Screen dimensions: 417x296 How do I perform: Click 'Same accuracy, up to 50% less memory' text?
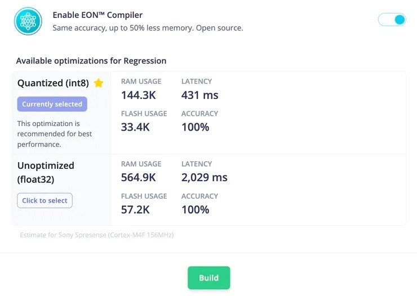[123, 28]
